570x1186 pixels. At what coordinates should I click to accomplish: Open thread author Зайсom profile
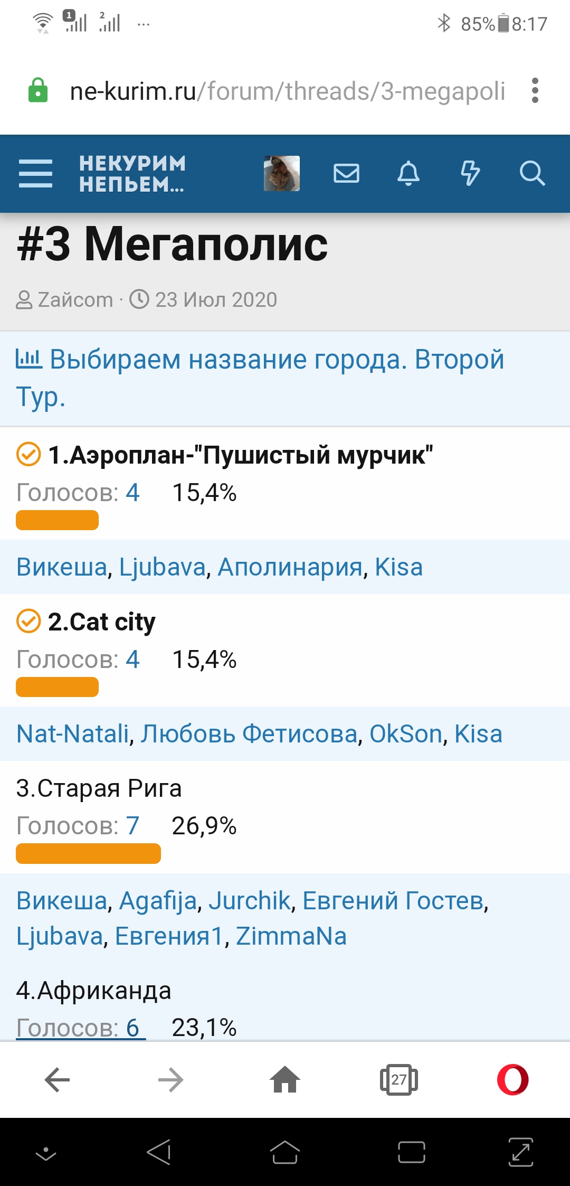[75, 299]
